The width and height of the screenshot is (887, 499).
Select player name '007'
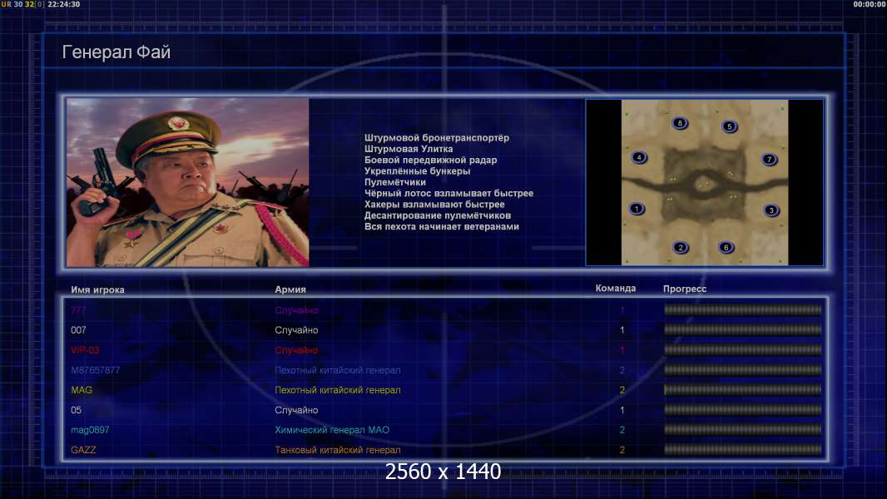pyautogui.click(x=78, y=330)
